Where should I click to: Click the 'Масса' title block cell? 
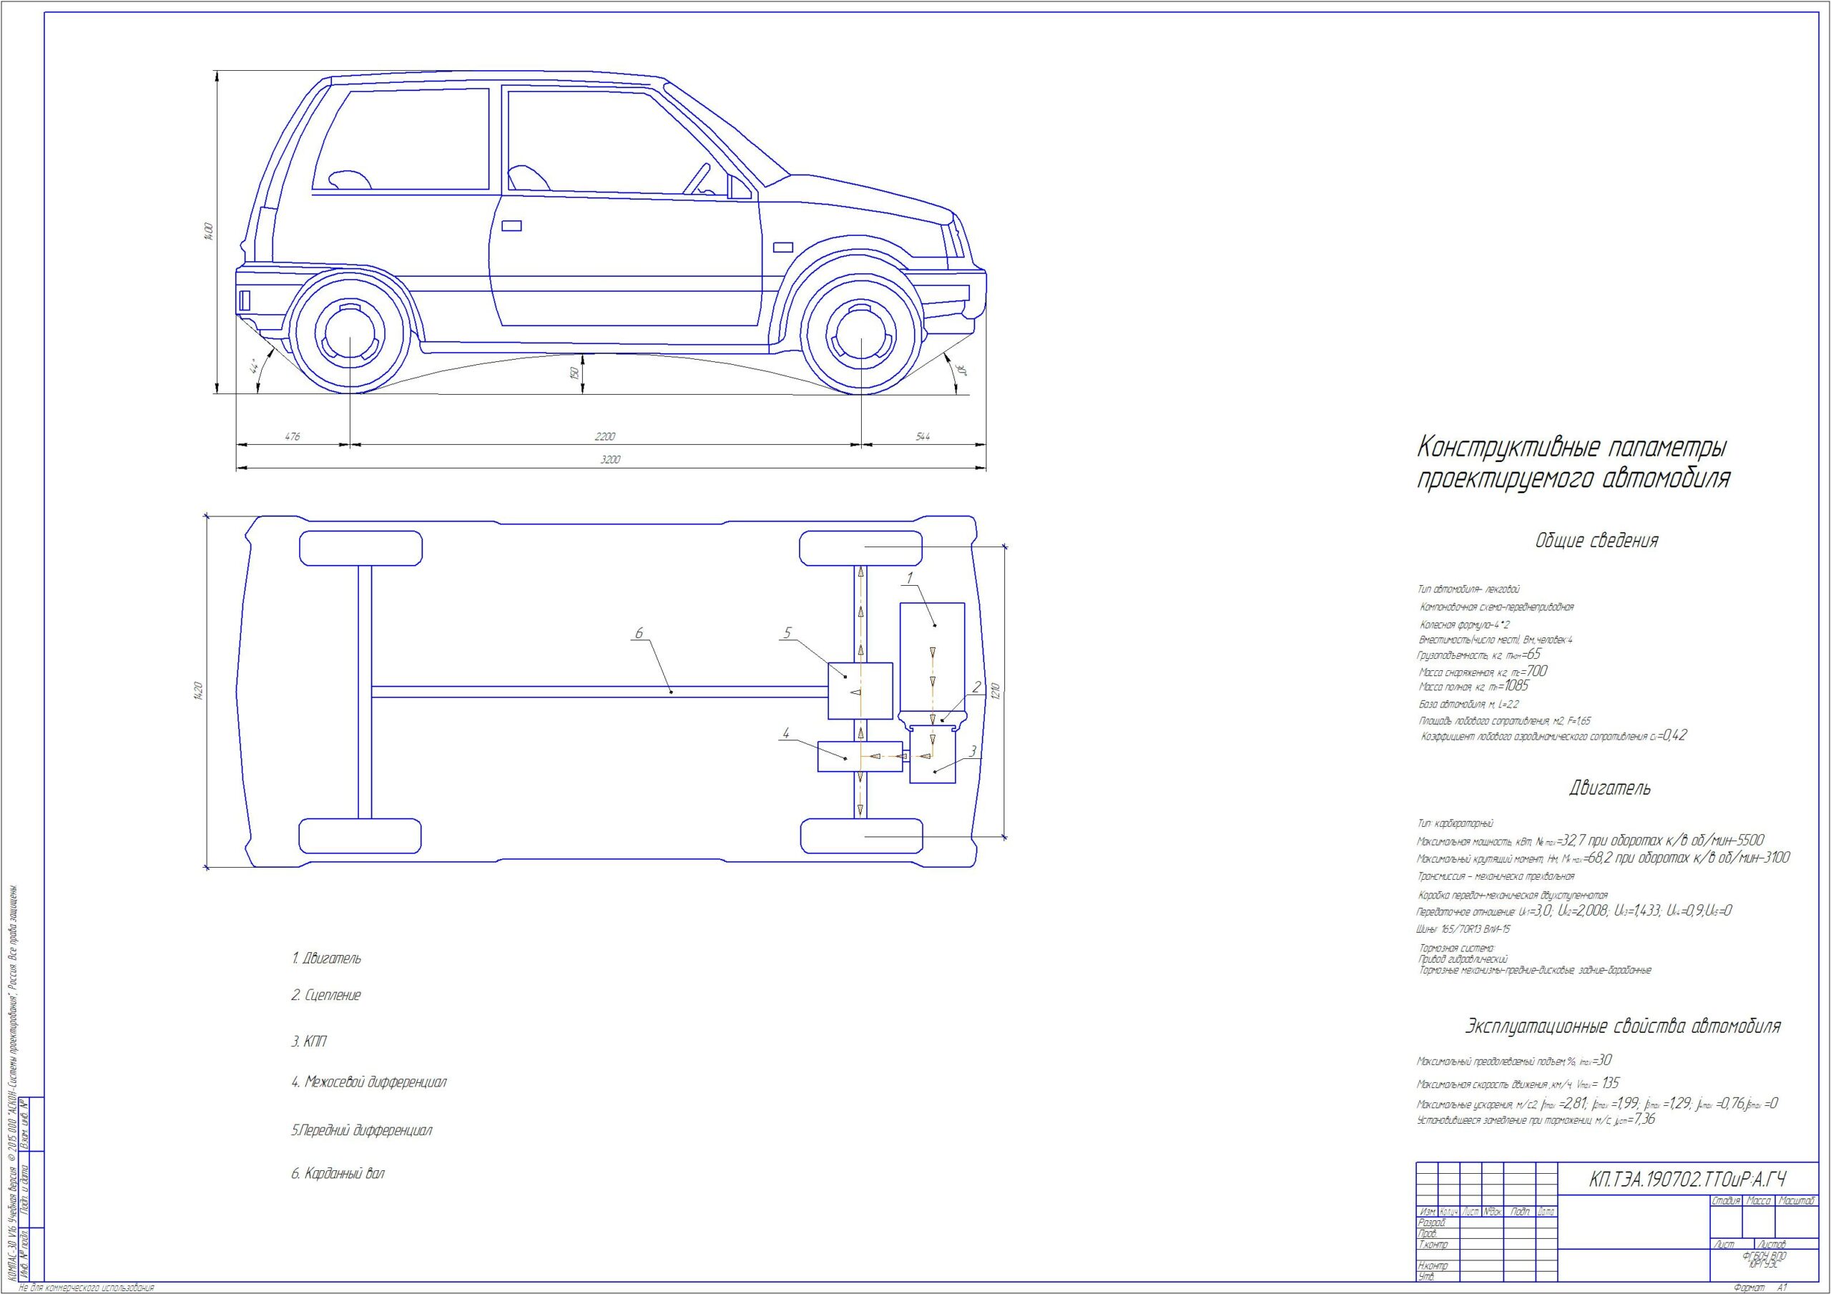point(1759,1201)
